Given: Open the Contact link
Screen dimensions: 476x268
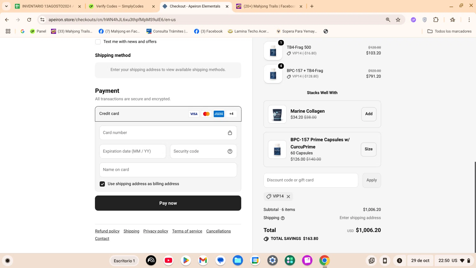Looking at the screenshot, I should coord(102,239).
